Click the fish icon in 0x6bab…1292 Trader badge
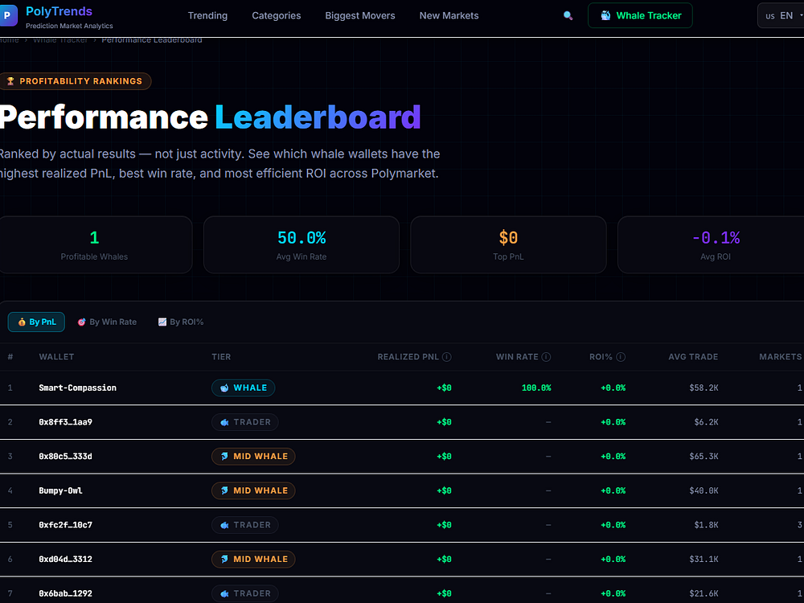 [x=224, y=594]
